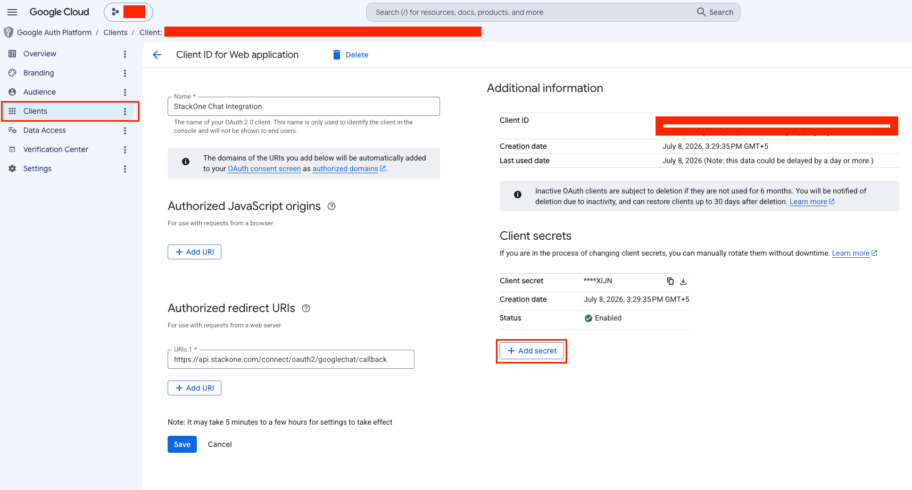The width and height of the screenshot is (912, 490).
Task: Click the 'Last used date' label
Action: [525, 160]
